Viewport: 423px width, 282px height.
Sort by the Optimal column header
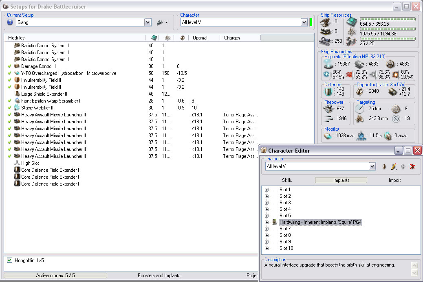pos(204,38)
